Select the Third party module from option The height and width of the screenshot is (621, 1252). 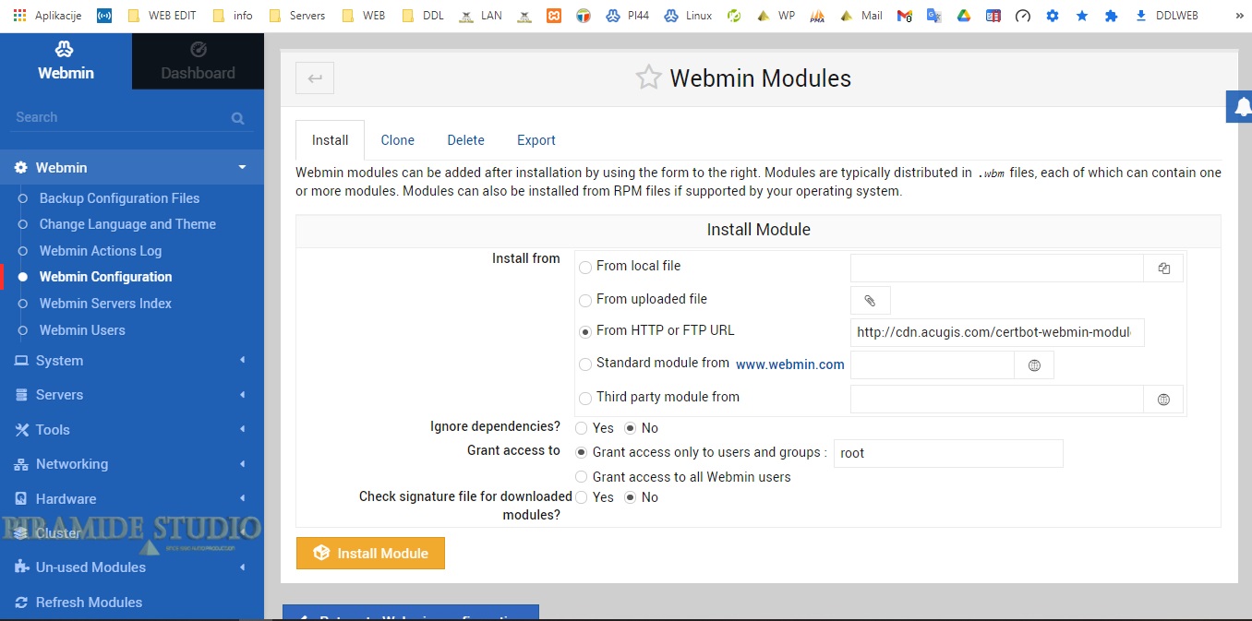point(585,399)
